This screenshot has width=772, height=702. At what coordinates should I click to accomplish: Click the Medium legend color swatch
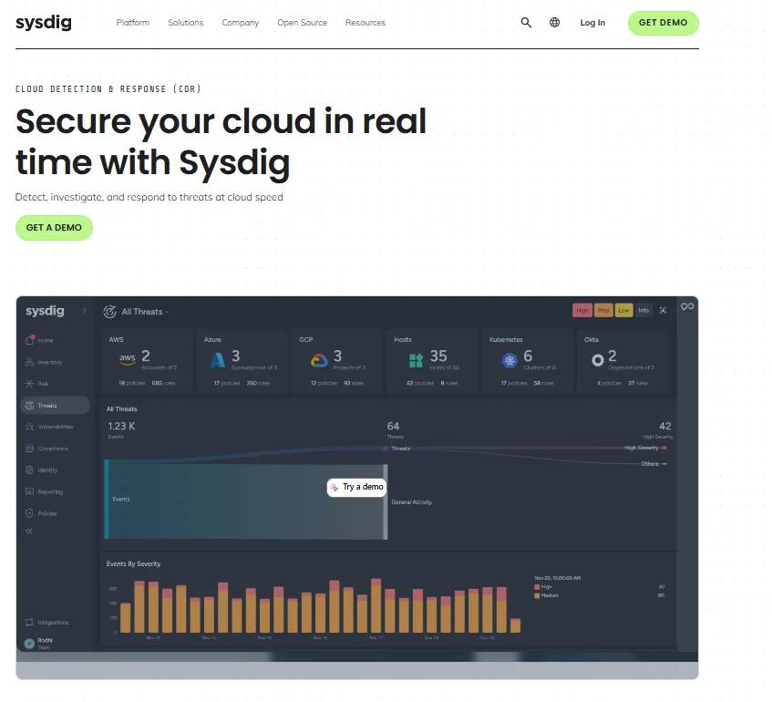click(x=537, y=596)
